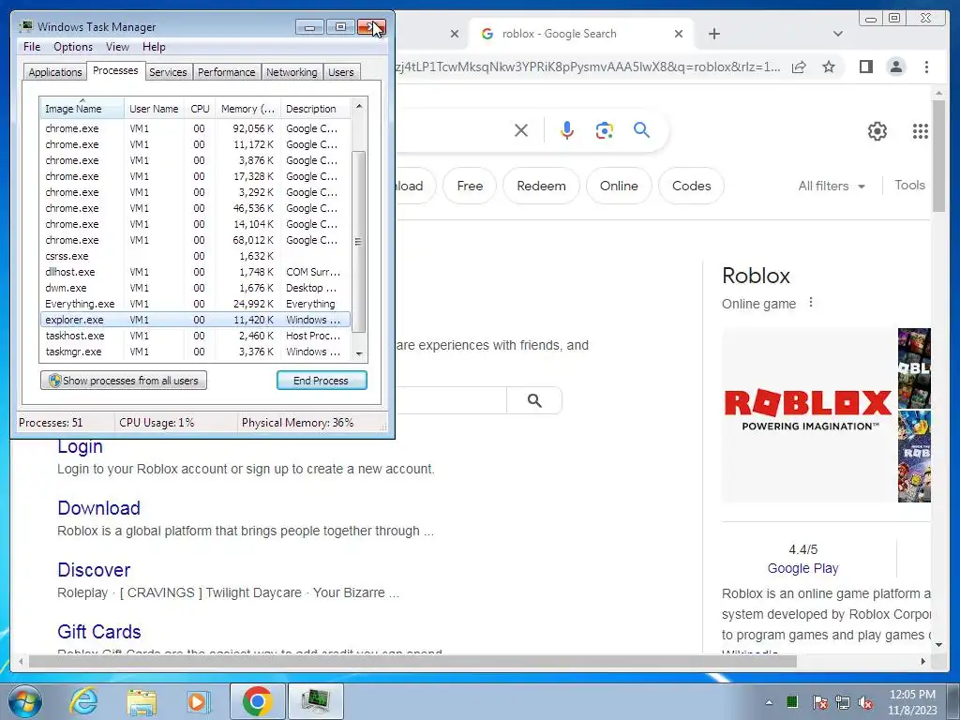Open the Help menu in Task Manager
The width and height of the screenshot is (960, 720).
pyautogui.click(x=154, y=47)
